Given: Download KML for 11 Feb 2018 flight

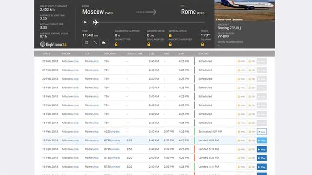Looking at the screenshot, I should coord(241,158).
